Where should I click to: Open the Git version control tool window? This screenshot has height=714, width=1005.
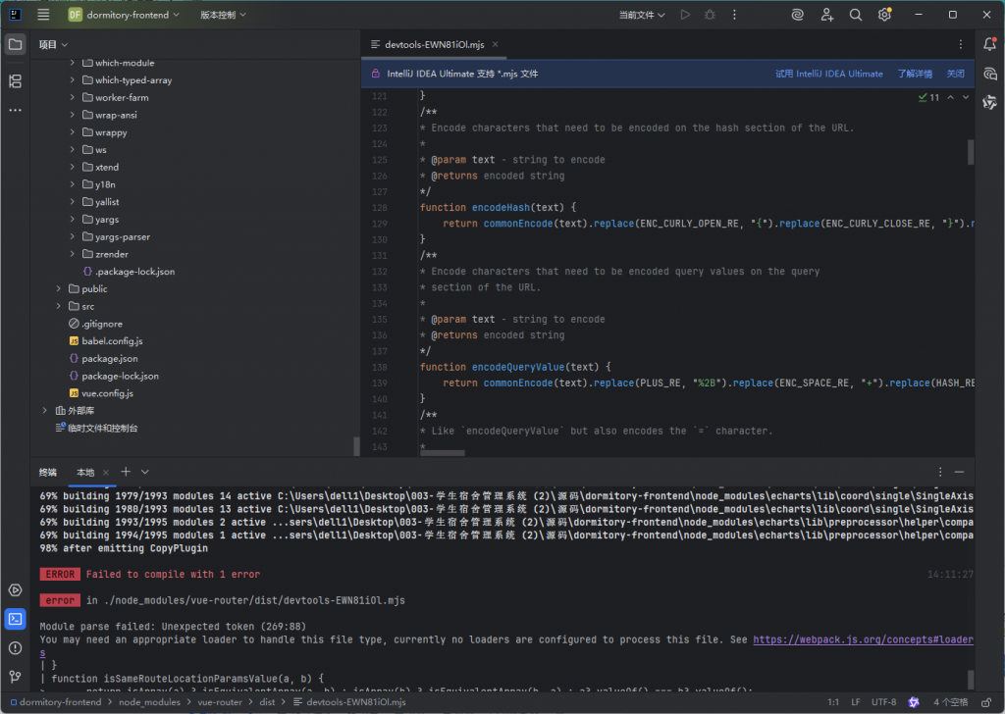click(15, 676)
